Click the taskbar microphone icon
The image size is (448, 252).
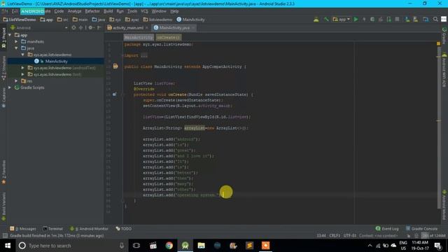pyautogui.click(x=122, y=246)
